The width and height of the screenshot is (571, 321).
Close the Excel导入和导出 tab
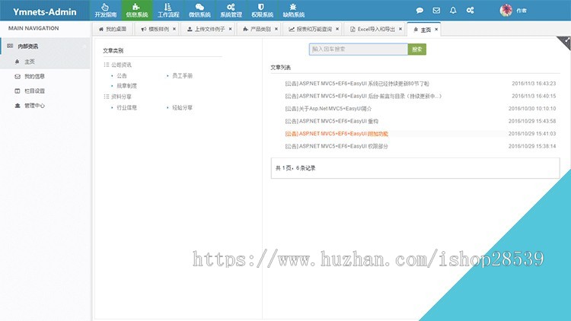(400, 29)
